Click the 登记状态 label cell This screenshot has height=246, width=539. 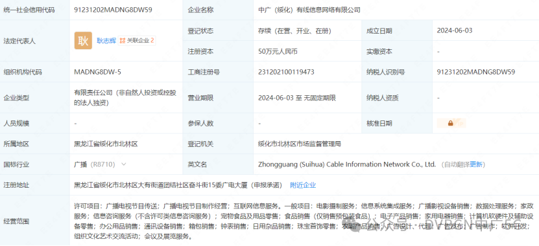[x=218, y=31]
